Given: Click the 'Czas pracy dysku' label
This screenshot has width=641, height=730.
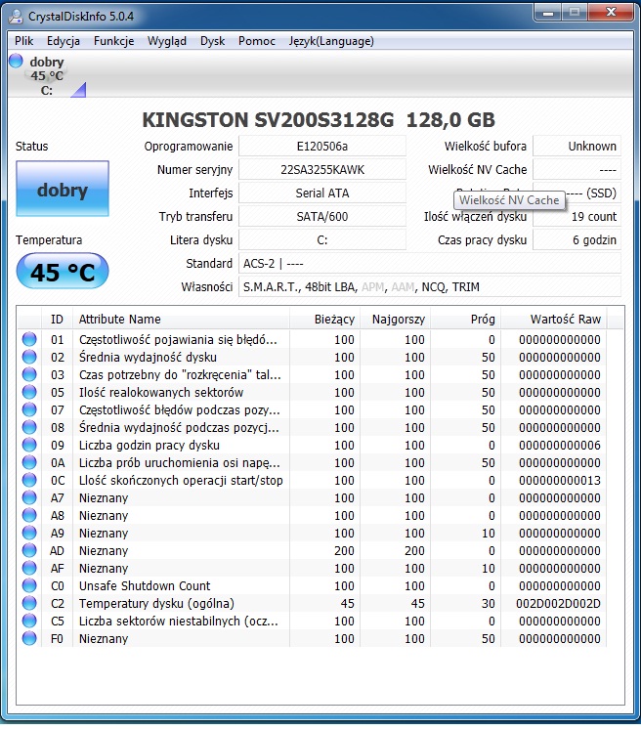Looking at the screenshot, I should [x=482, y=239].
